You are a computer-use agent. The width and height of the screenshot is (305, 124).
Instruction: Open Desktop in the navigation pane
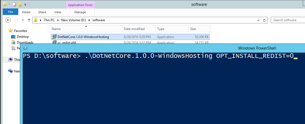[23, 37]
